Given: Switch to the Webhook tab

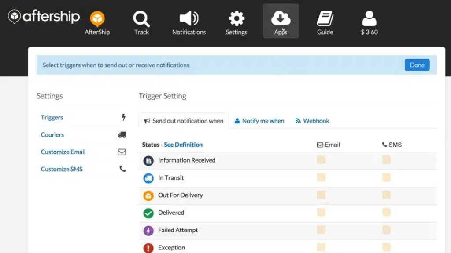Looking at the screenshot, I should coord(312,121).
